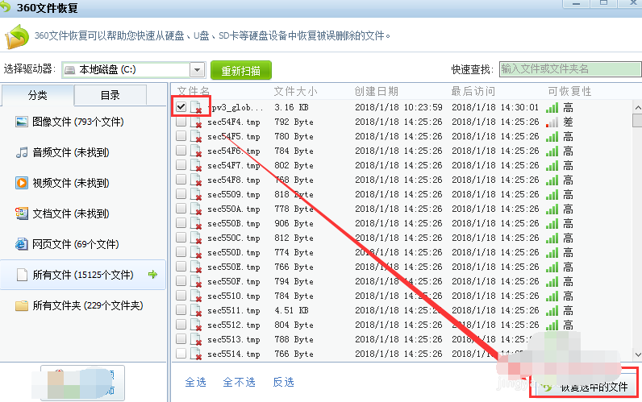Click the local disk drive icon in selector
Image resolution: width=642 pixels, height=402 pixels.
click(x=70, y=70)
